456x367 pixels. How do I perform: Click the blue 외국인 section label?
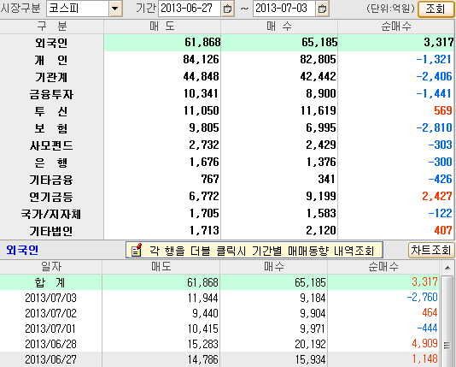22,250
